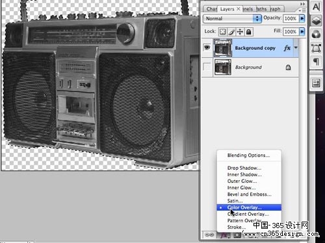
Task: Open the Layers dock icon in right strip
Action: [316, 21]
